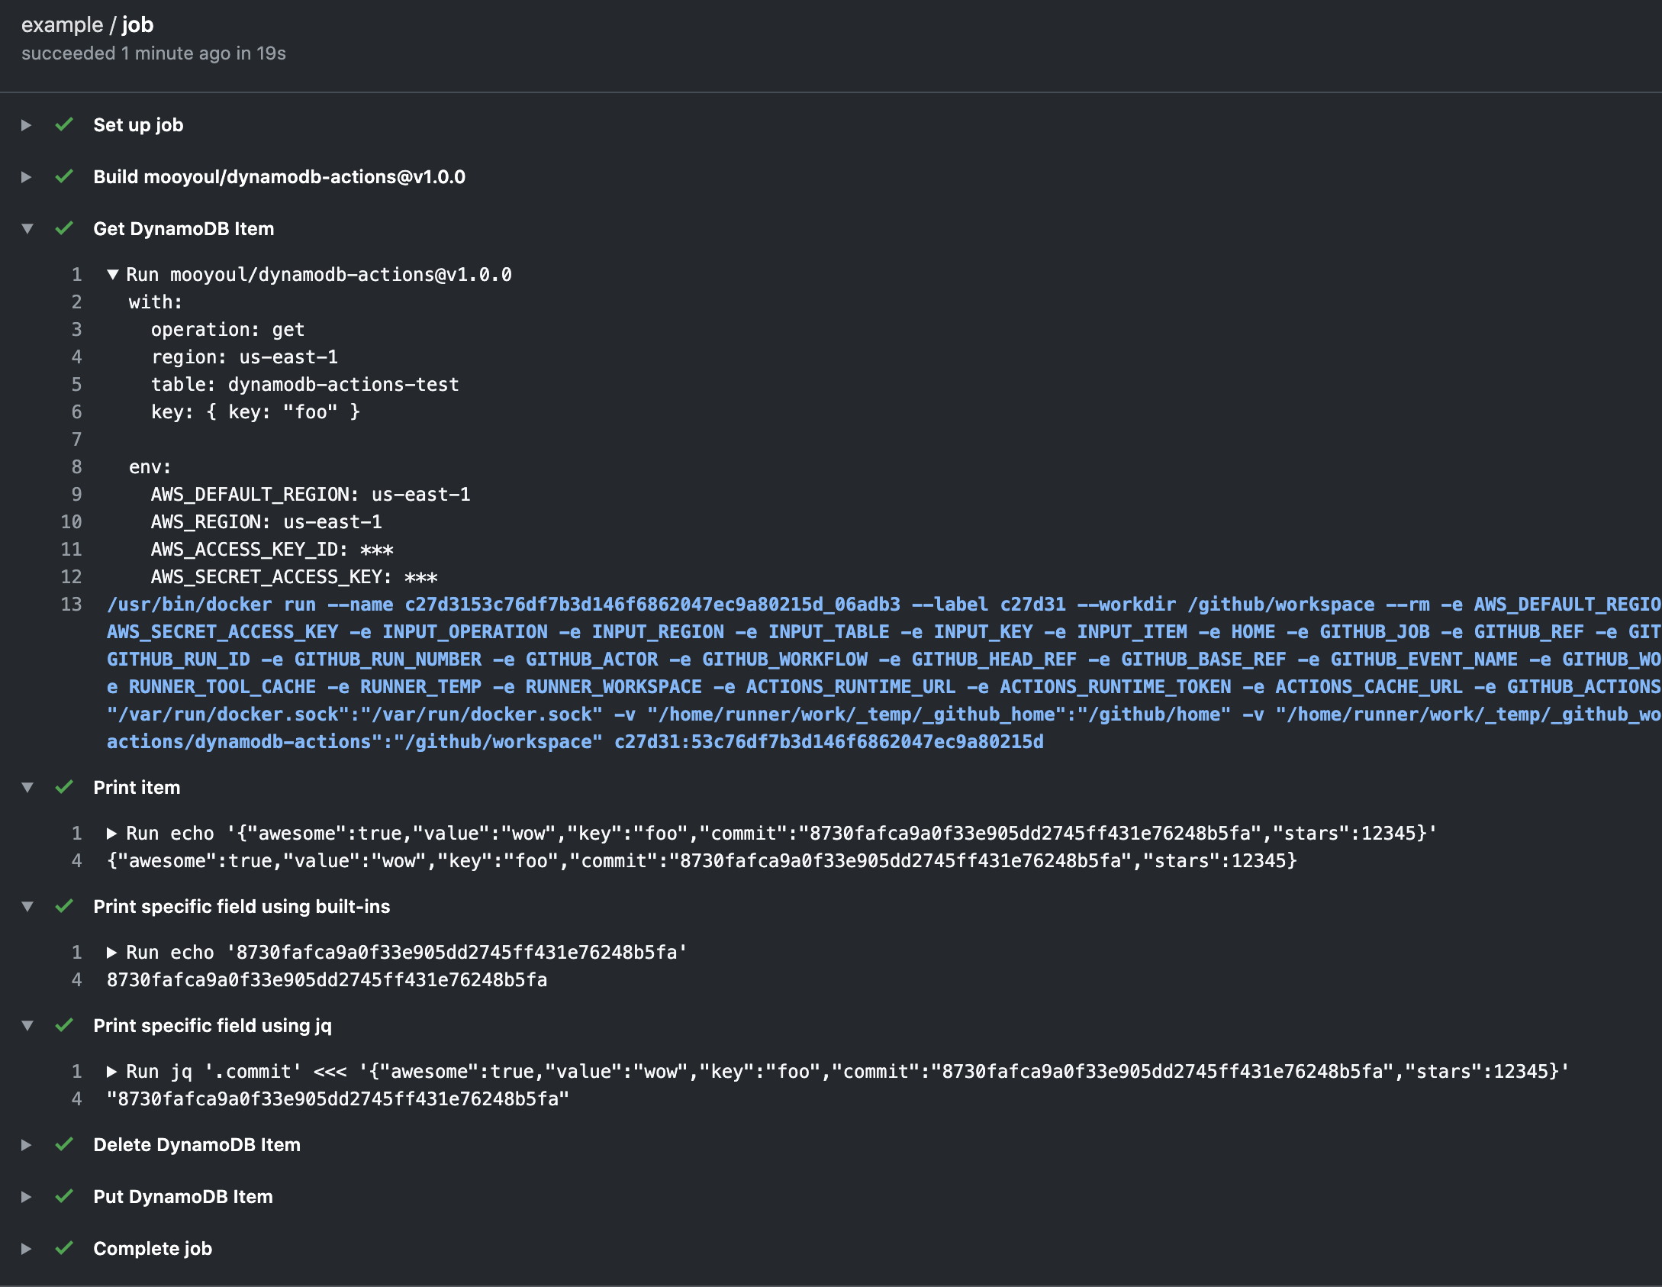Open Delete DynamoDB Item step title

(x=196, y=1144)
